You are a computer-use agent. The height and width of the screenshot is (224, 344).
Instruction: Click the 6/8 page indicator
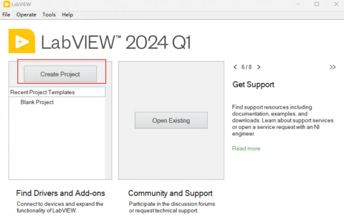point(246,67)
